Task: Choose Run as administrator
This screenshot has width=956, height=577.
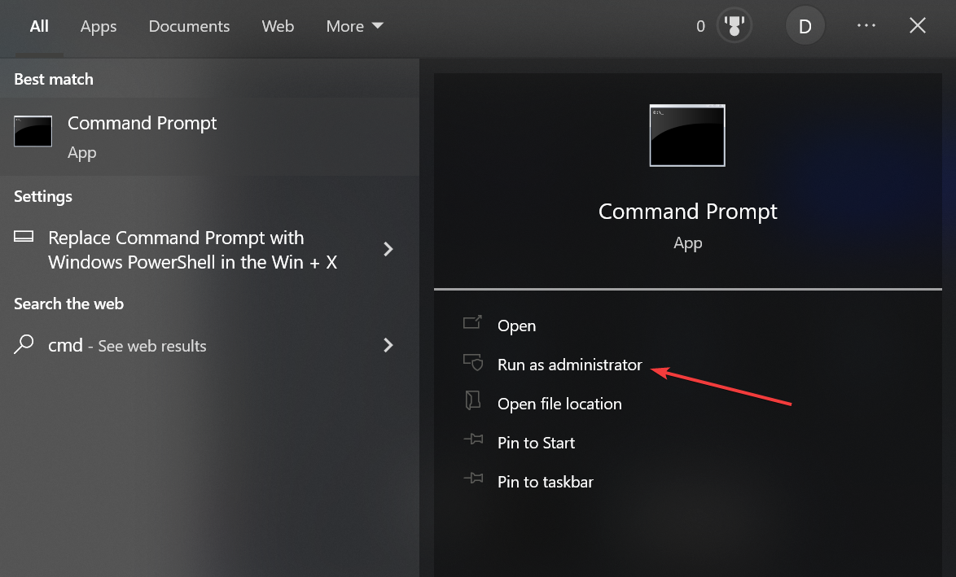Action: [x=569, y=365]
